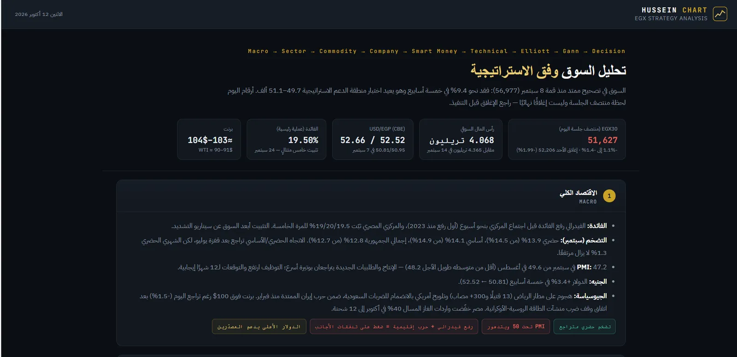737x357 pixels.
Task: Click the HUSSEIN CHART title text
Action: tap(674, 10)
